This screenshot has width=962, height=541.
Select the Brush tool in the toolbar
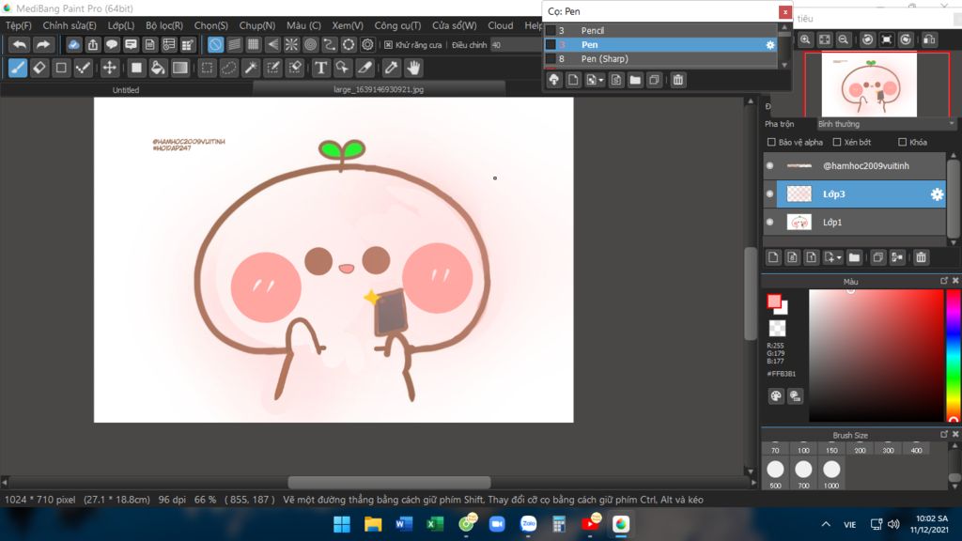click(18, 68)
